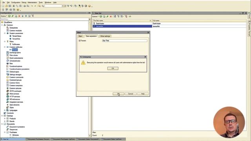Toggle the Tenant checkbox
The width and height of the screenshot is (251, 141).
click(80, 41)
